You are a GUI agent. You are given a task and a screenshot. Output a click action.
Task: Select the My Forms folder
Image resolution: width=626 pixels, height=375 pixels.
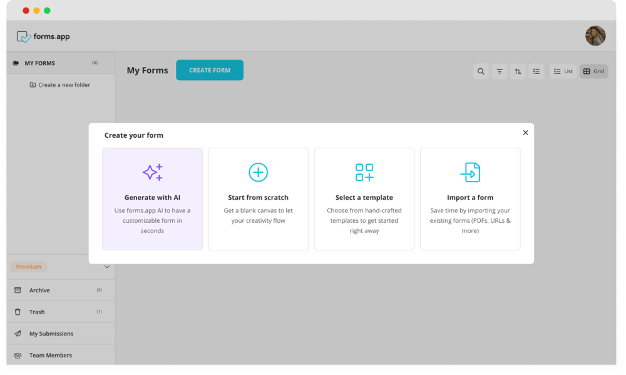pyautogui.click(x=39, y=63)
